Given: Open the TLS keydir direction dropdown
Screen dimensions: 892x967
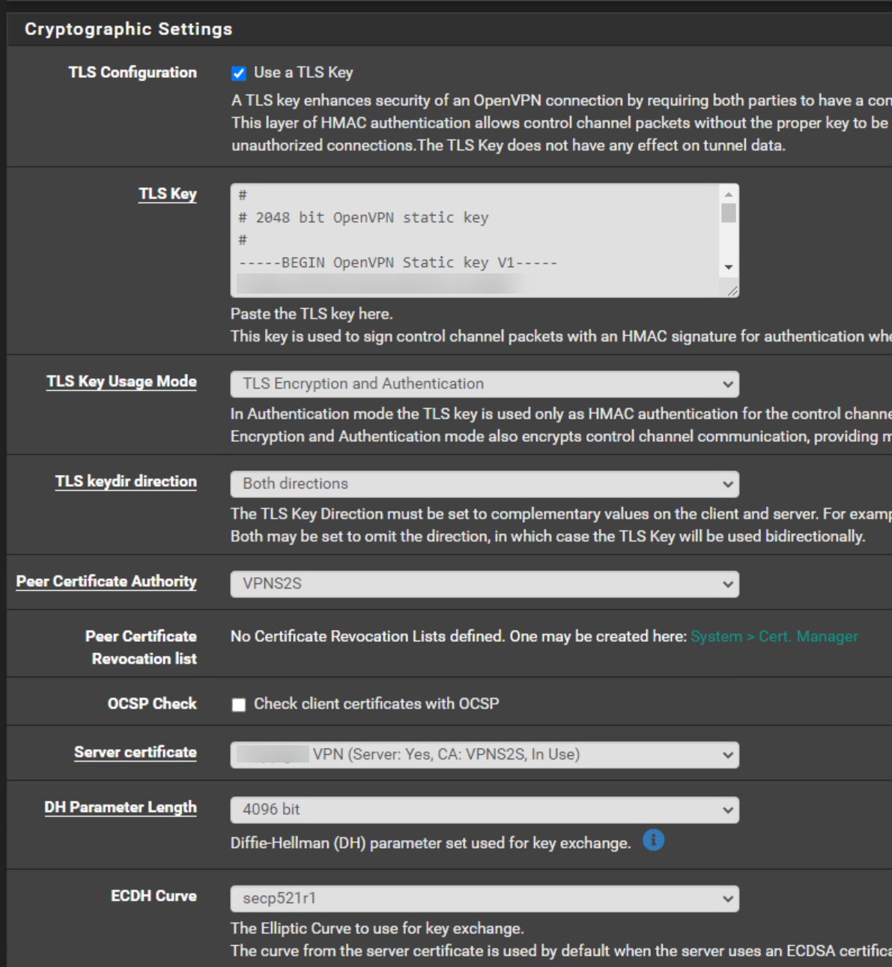Looking at the screenshot, I should (x=485, y=484).
